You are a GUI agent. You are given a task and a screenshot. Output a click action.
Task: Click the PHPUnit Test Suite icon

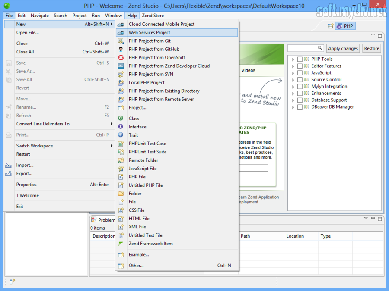pos(121,152)
